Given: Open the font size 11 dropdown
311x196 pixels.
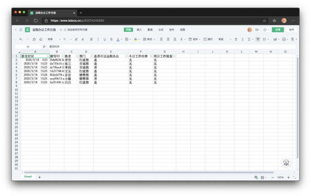Looking at the screenshot, I should pos(67,39).
